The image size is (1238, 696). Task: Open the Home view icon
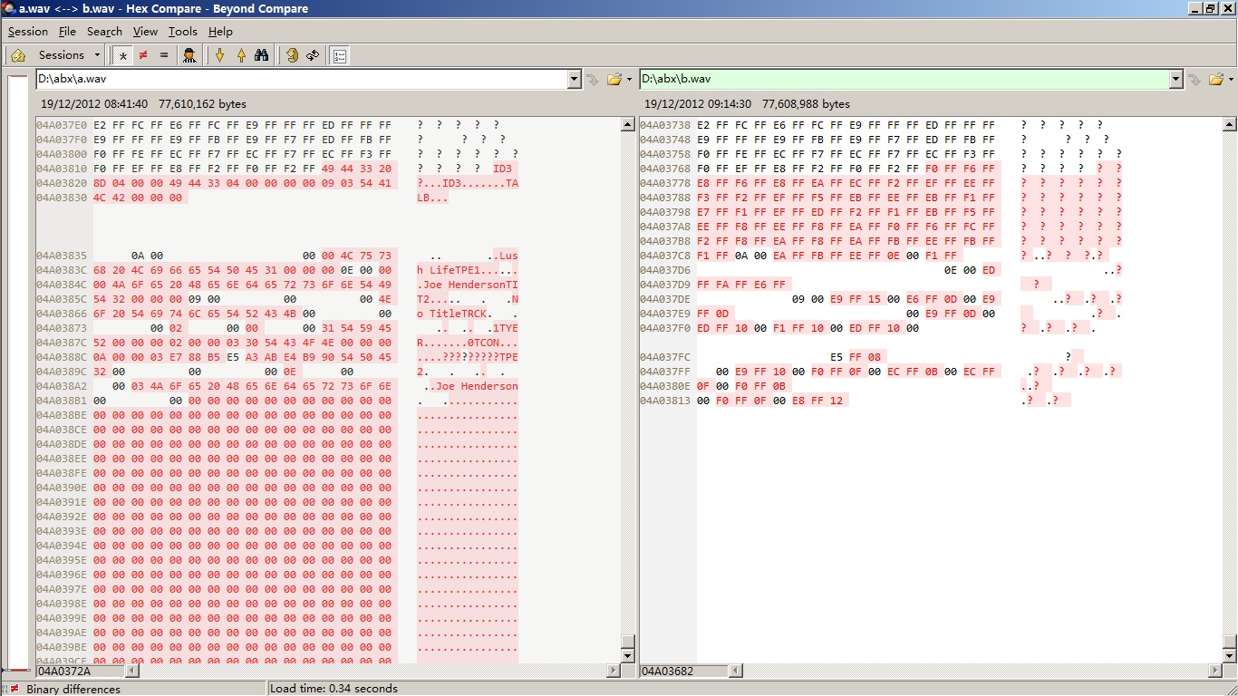[17, 55]
